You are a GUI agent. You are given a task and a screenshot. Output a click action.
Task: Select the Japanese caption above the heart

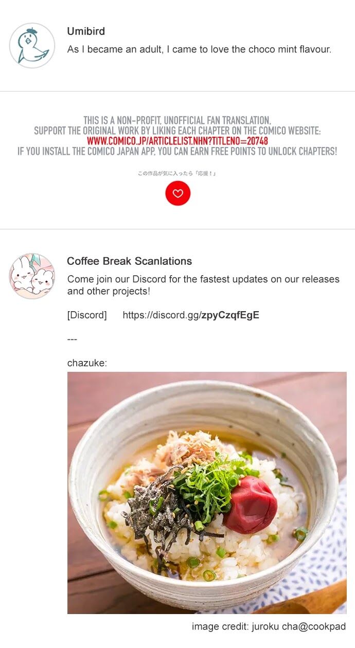click(177, 173)
